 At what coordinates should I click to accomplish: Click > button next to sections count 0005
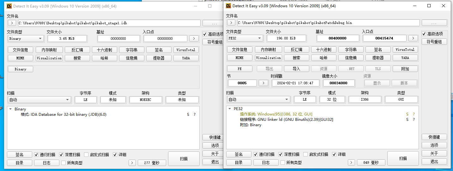(263, 83)
